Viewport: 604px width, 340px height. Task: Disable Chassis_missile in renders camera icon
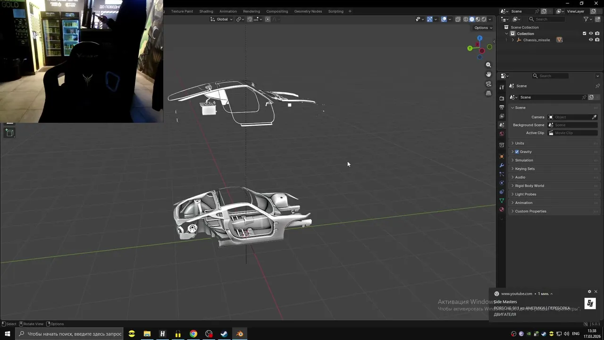(x=597, y=40)
